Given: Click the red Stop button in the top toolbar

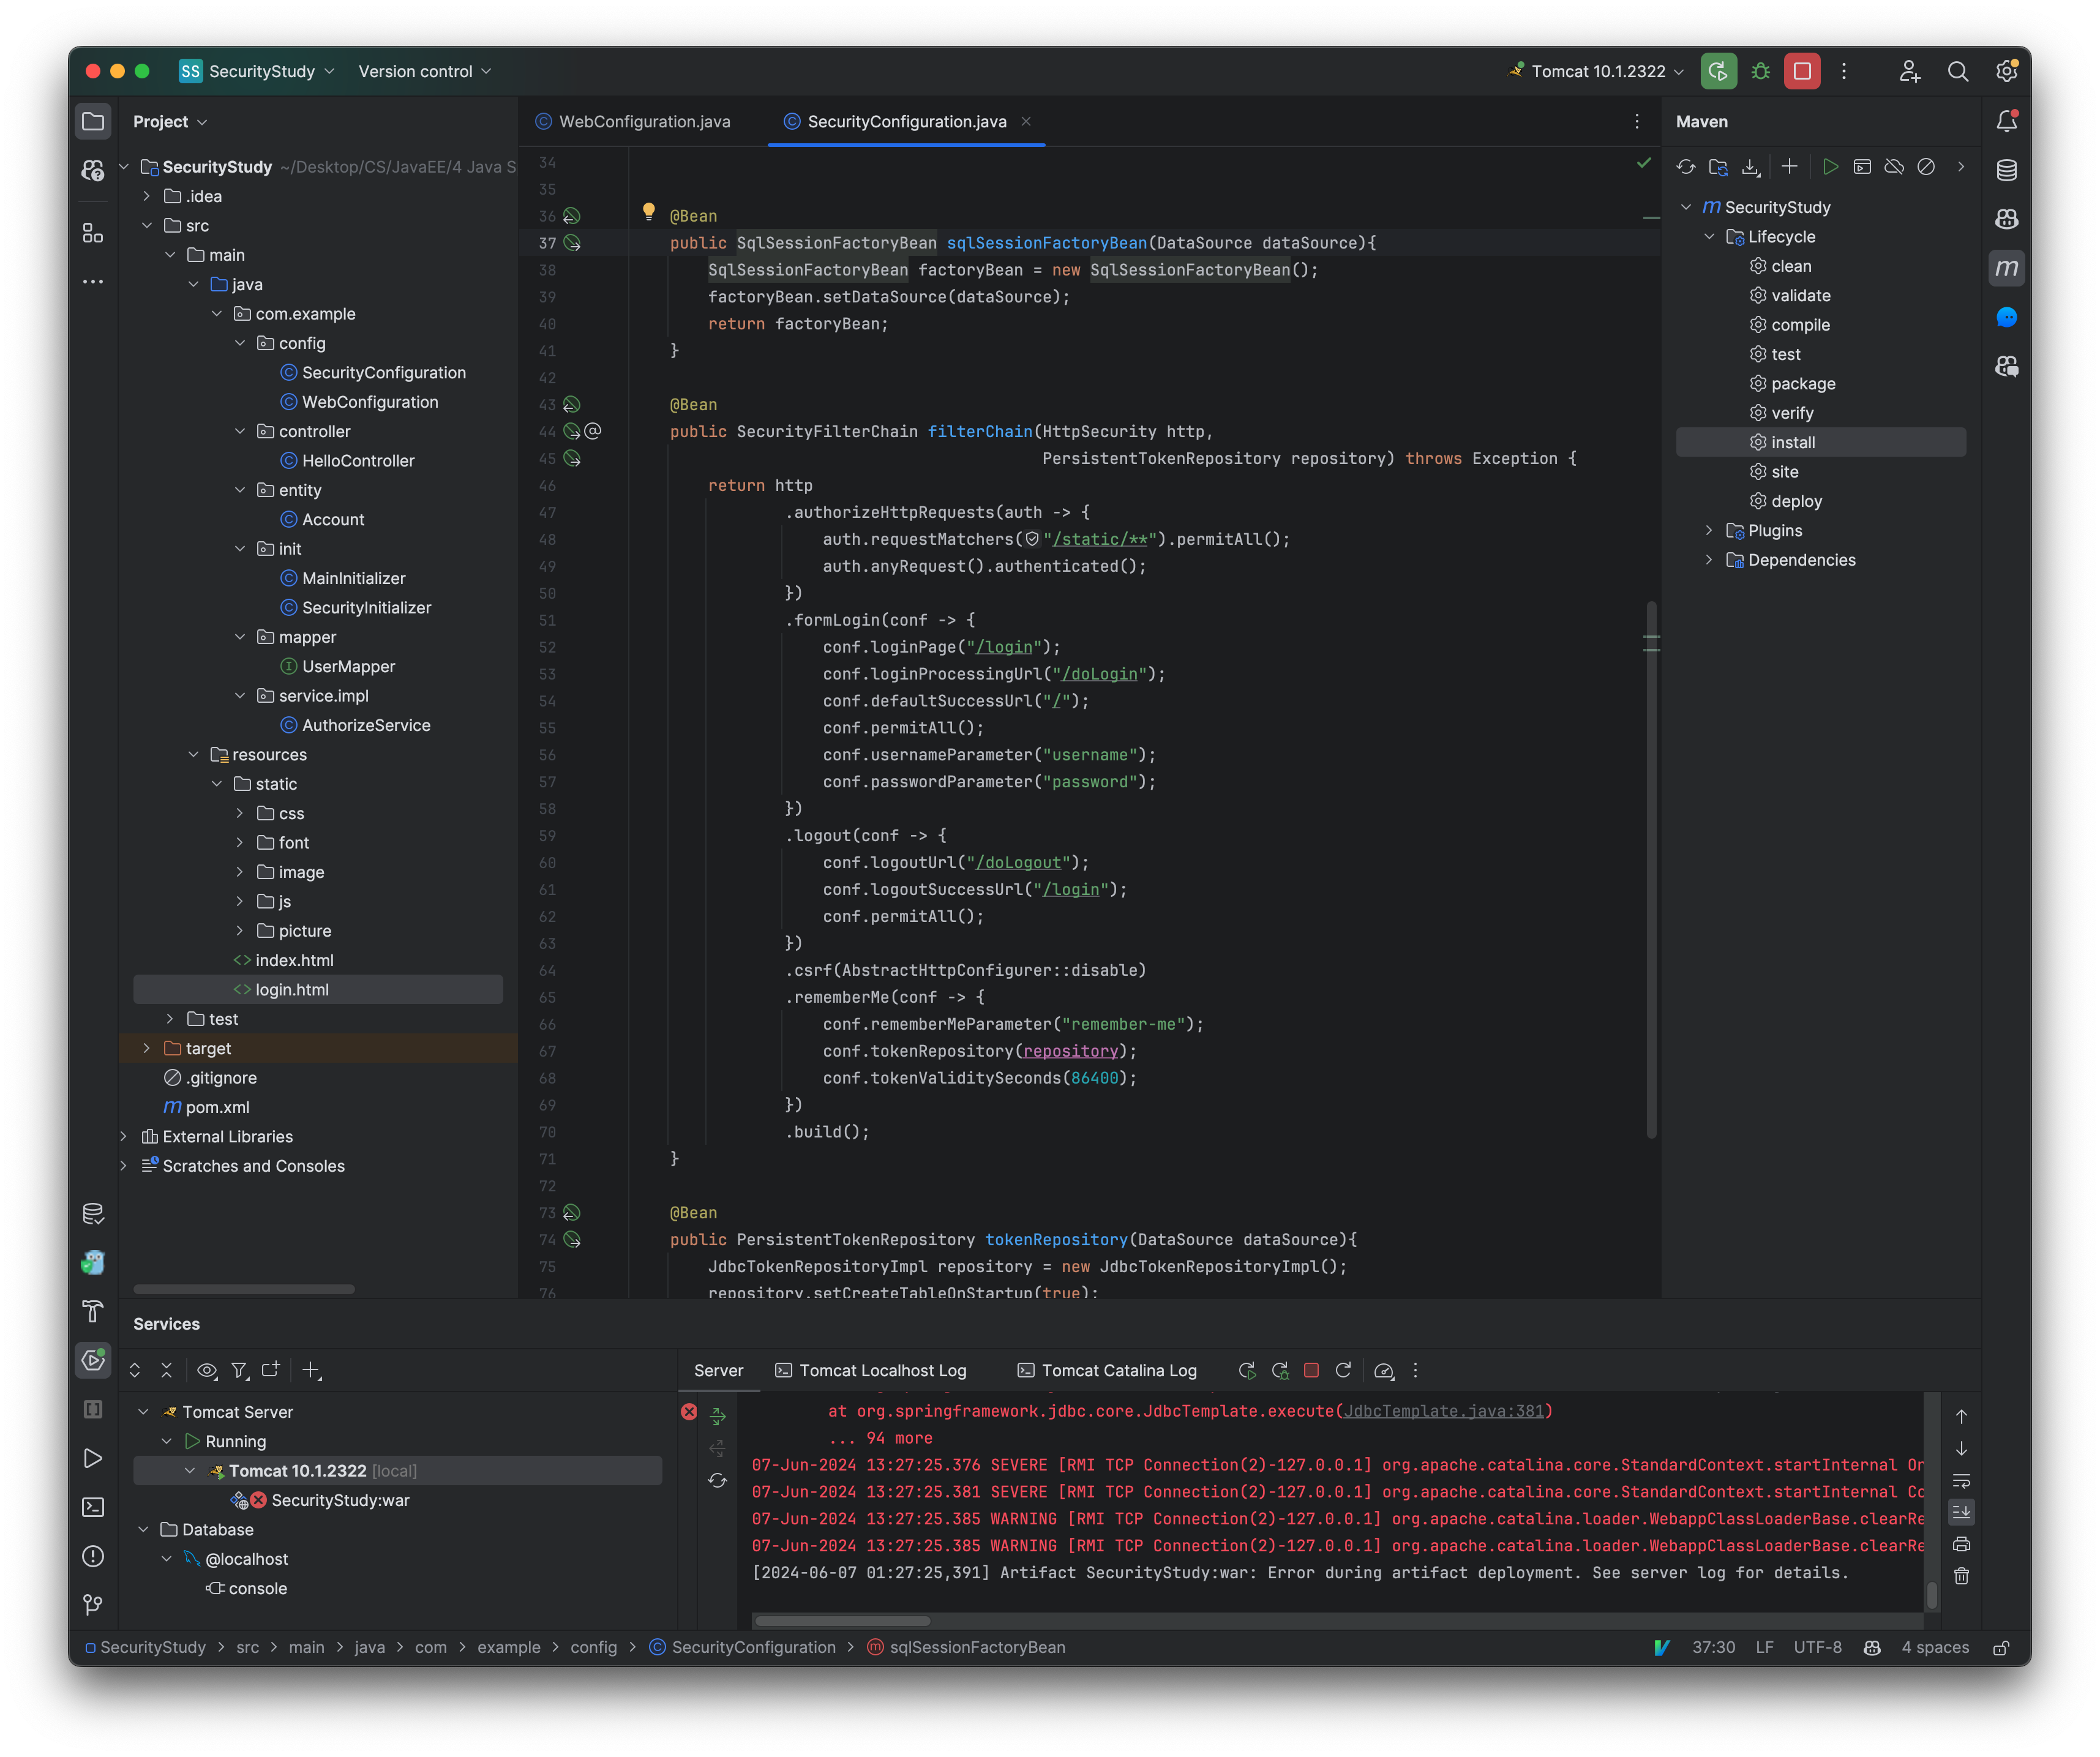Looking at the screenshot, I should [1802, 71].
